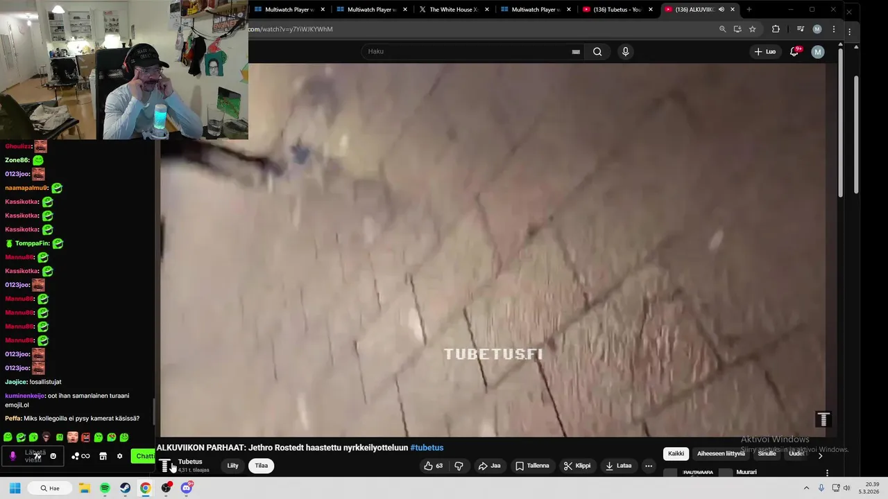The width and height of the screenshot is (888, 499).
Task: Open Chrome extensions puzzle icon
Action: 776,29
